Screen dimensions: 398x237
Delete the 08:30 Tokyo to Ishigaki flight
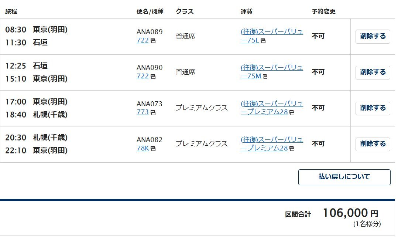(x=373, y=36)
